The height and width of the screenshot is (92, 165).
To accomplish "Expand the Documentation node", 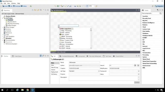I will (3, 40).
